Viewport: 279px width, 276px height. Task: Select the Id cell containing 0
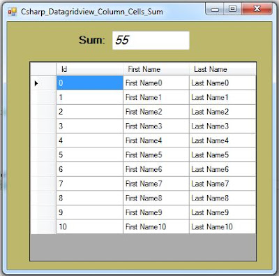pos(90,83)
